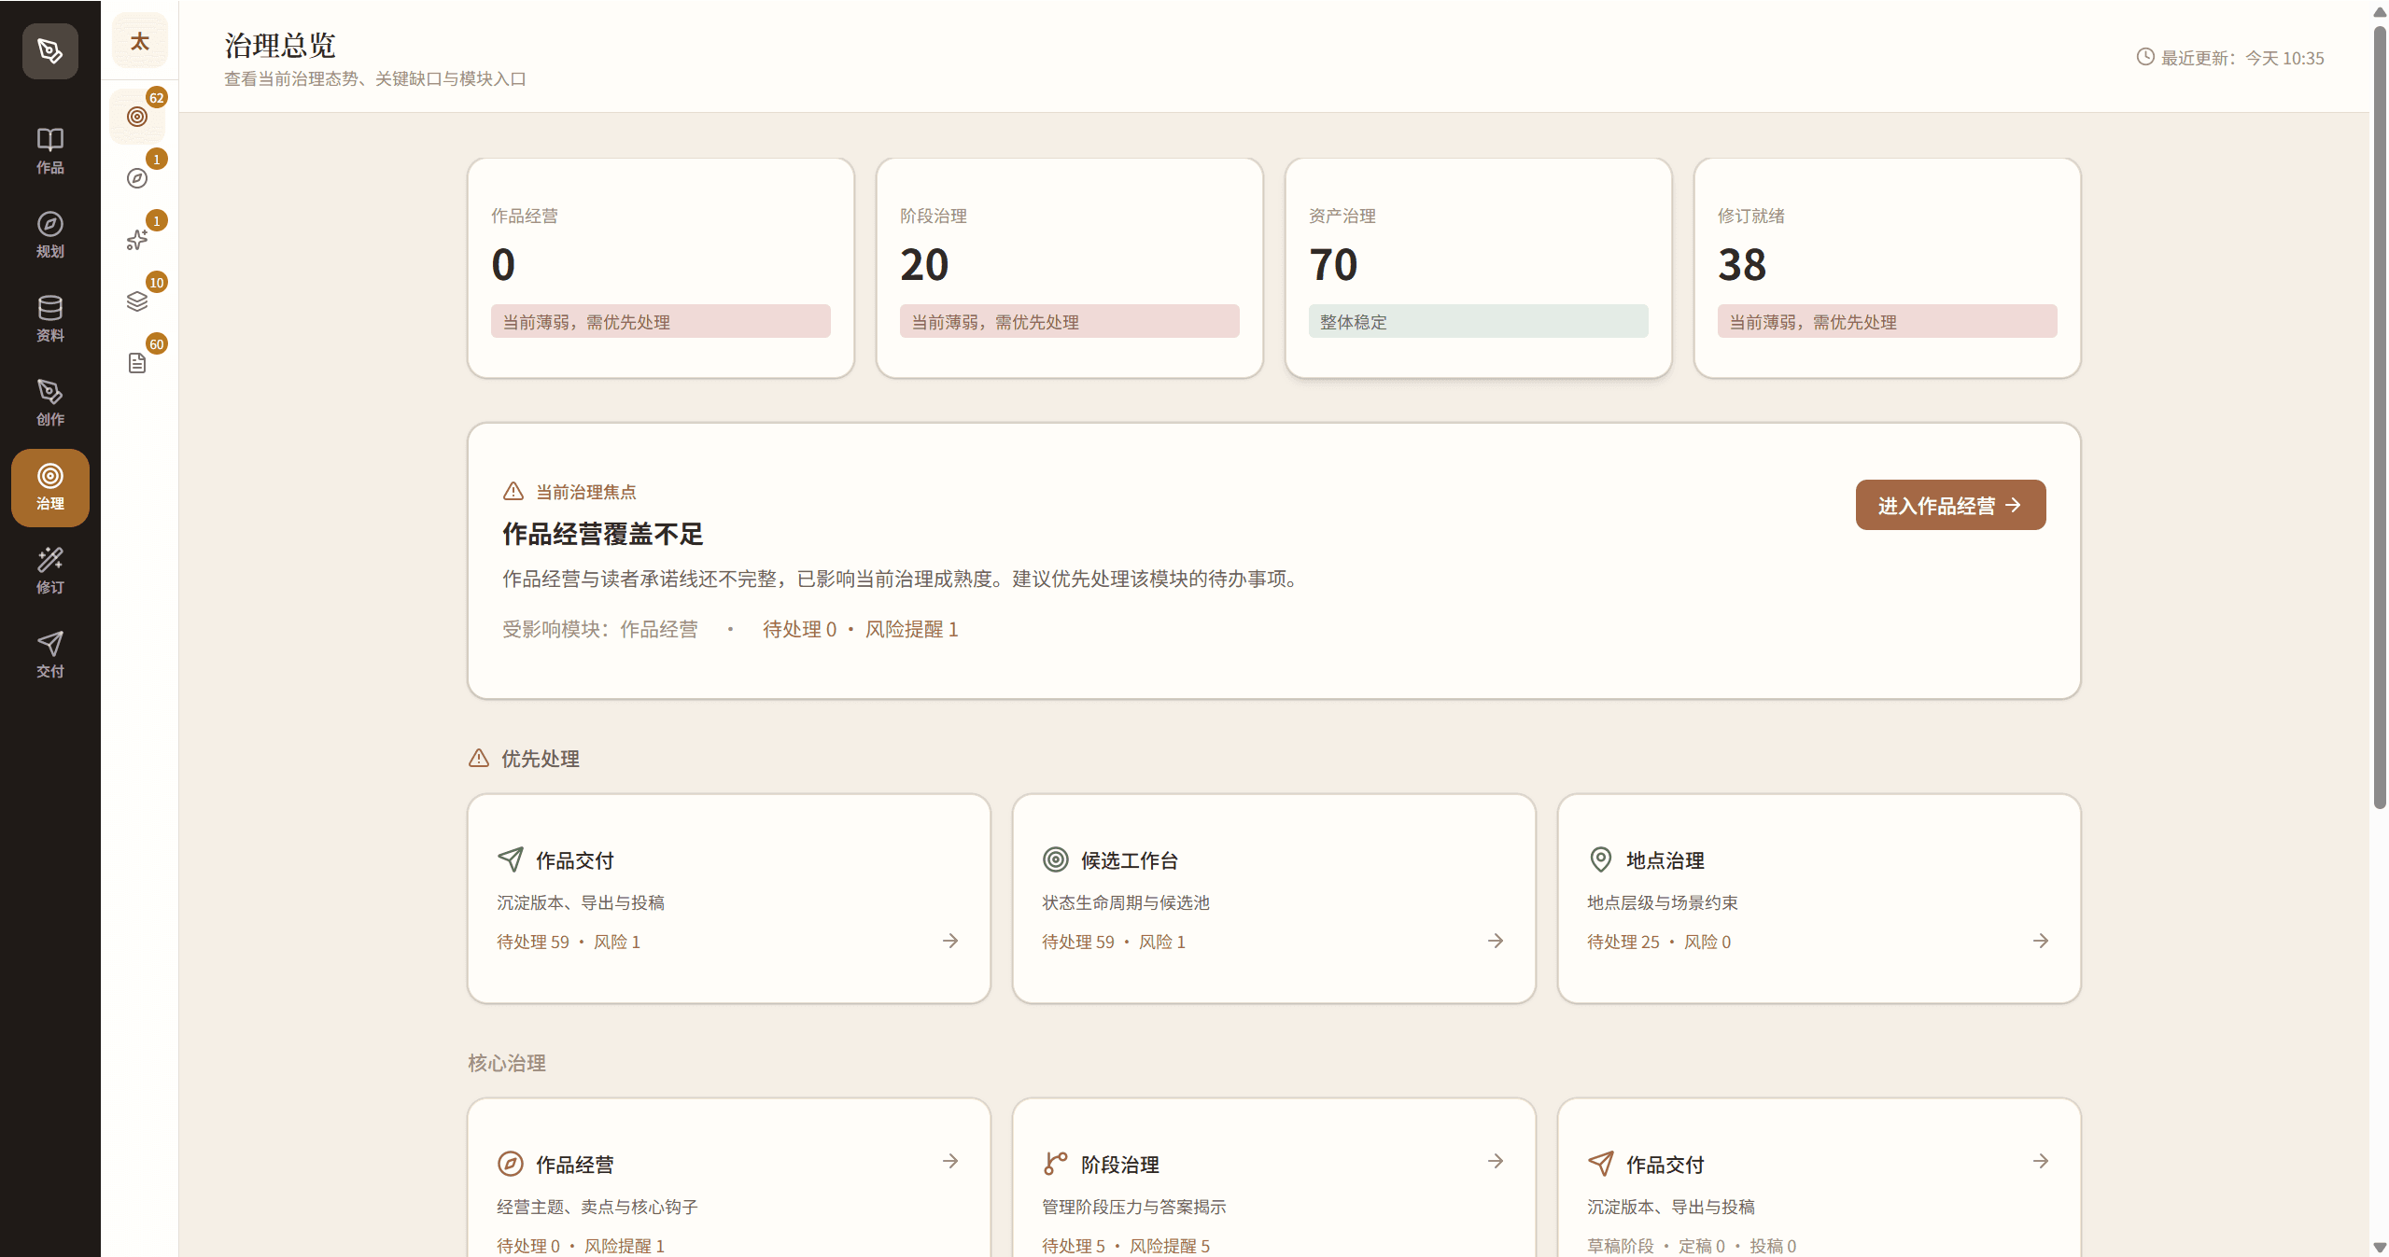Click the 进入作品经营 button

click(1949, 505)
